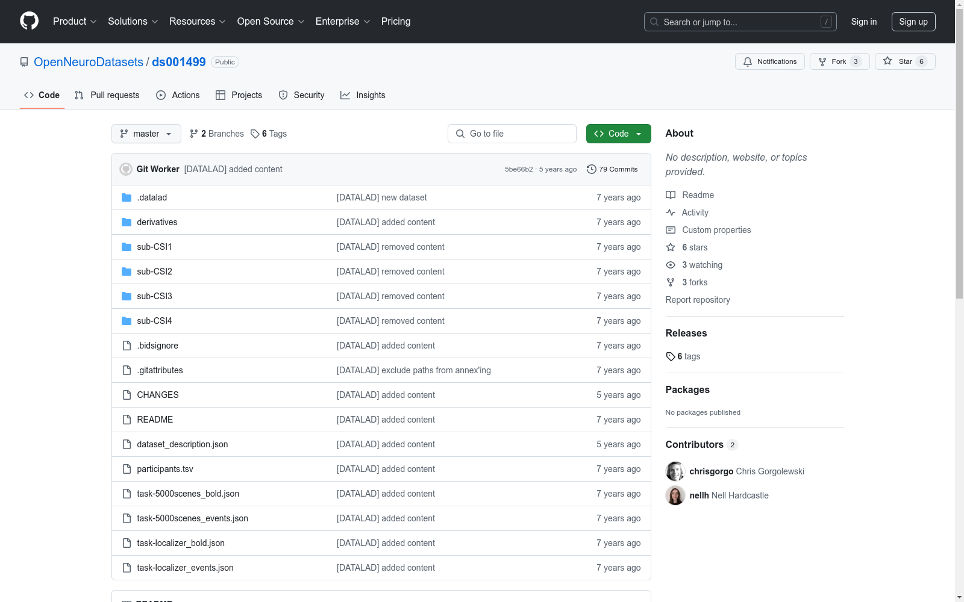Click the star icon on Star button
This screenshot has height=602, width=964.
pyautogui.click(x=887, y=61)
